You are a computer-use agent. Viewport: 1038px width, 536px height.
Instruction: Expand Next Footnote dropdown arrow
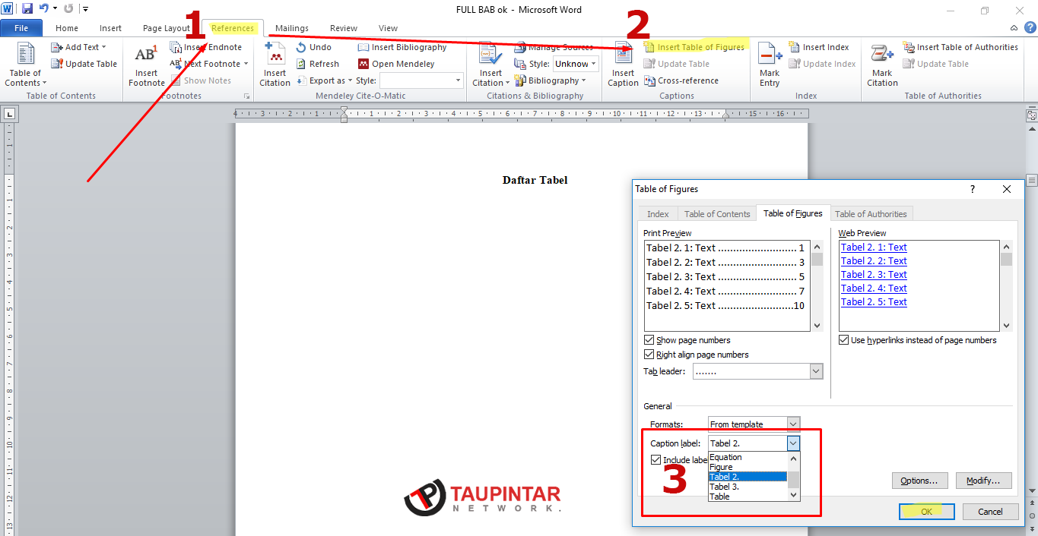click(246, 64)
